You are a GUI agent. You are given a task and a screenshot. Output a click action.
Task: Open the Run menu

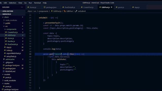30,3
